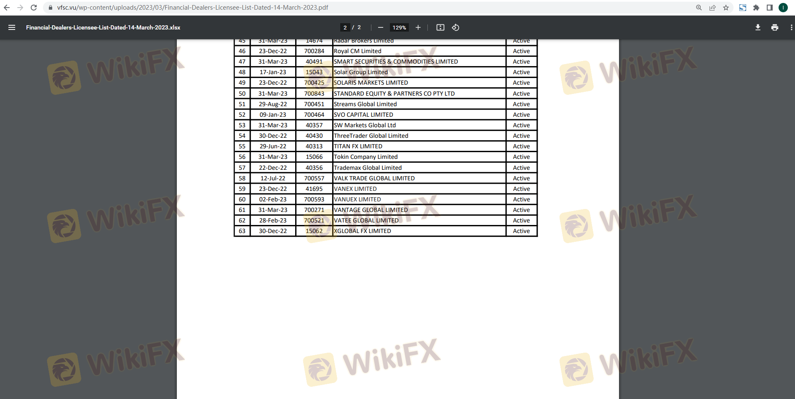Bookmark this page with the star icon
This screenshot has height=399, width=795.
pos(726,8)
